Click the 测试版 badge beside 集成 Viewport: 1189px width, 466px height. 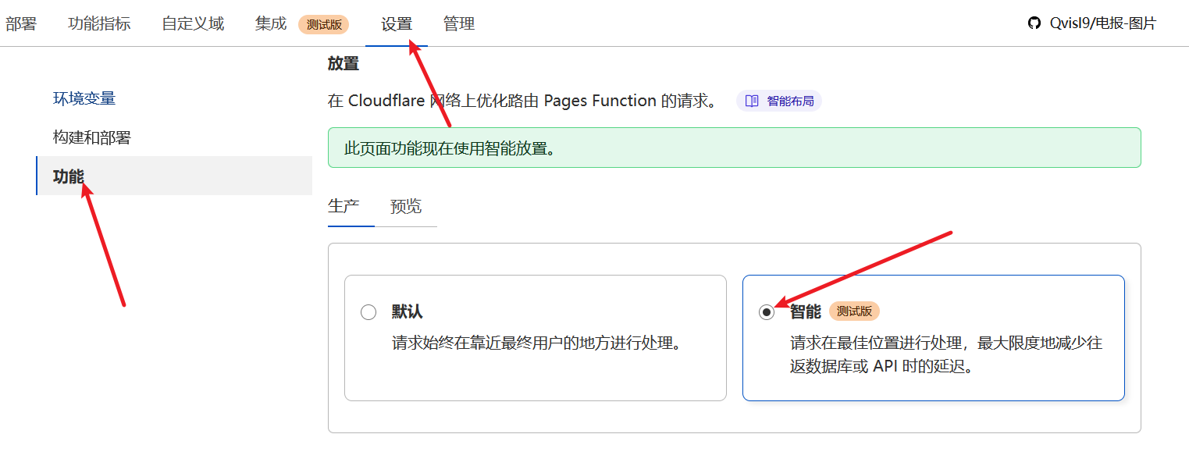pos(324,24)
